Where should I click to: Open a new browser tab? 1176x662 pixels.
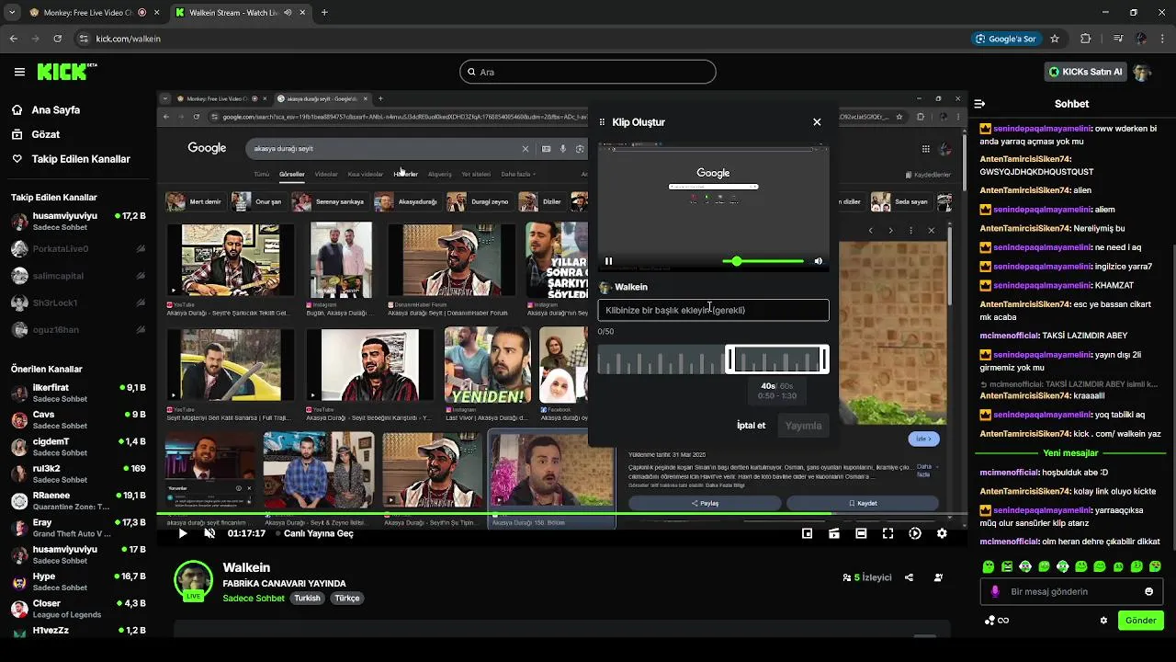tap(324, 13)
